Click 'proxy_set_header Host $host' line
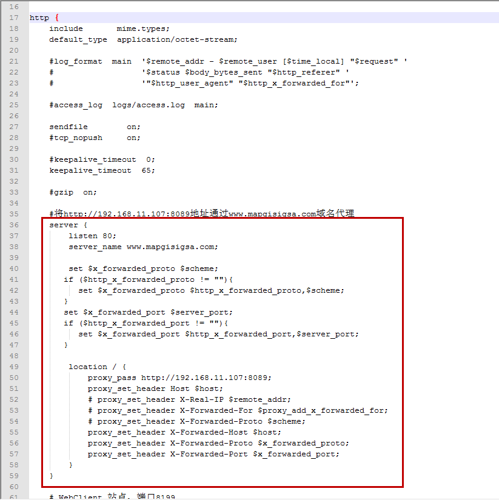The width and height of the screenshot is (499, 500). [155, 388]
